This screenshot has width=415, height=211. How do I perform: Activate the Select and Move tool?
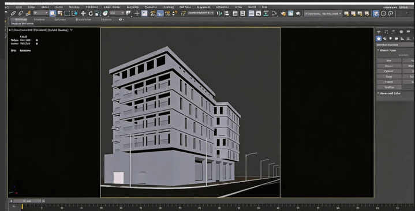(x=83, y=13)
